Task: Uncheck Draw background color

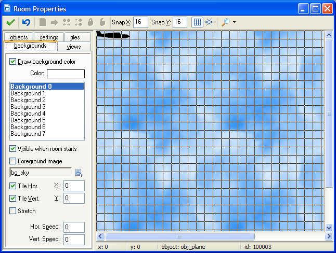Action: coord(13,62)
